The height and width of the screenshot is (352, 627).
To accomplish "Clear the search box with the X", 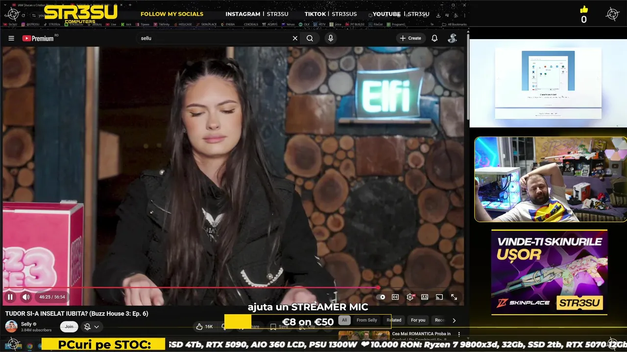I will [x=295, y=38].
